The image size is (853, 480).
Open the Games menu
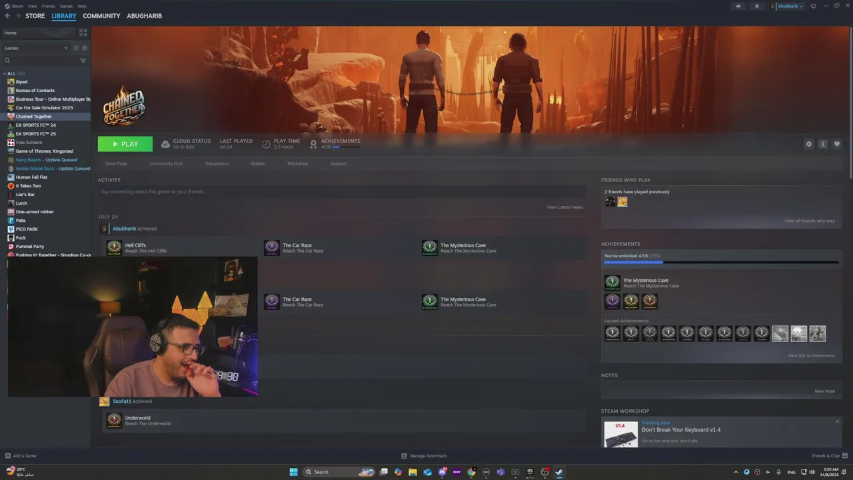66,6
